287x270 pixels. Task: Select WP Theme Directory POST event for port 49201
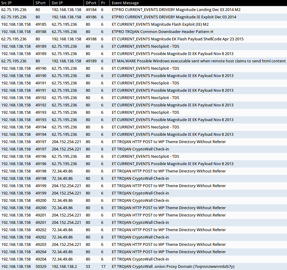tap(143, 215)
